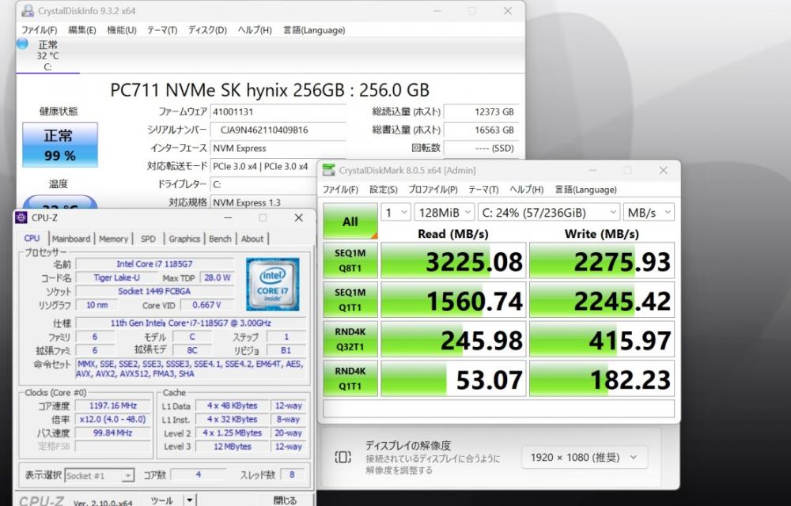Click the processor name Intel Core i7 1185G7
The height and width of the screenshot is (506, 791).
point(155,263)
